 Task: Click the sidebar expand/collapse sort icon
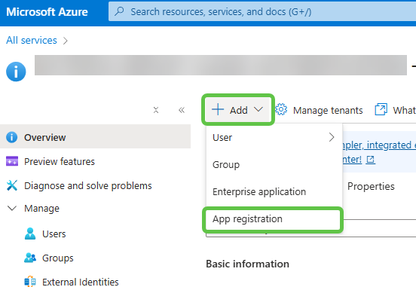[156, 110]
